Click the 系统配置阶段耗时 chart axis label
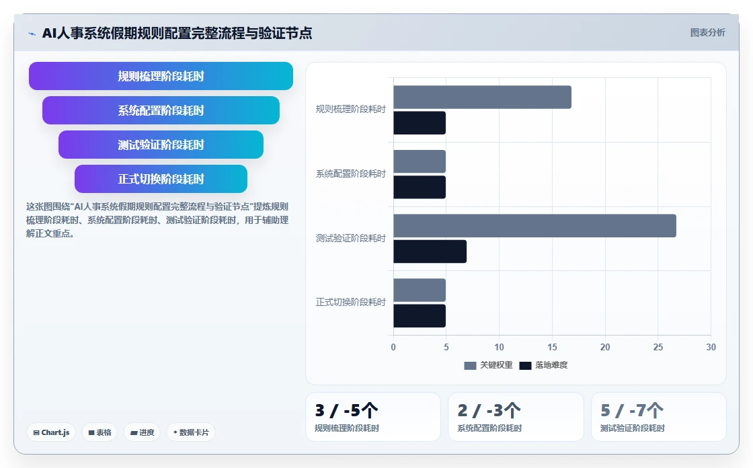The width and height of the screenshot is (753, 468). pyautogui.click(x=350, y=174)
